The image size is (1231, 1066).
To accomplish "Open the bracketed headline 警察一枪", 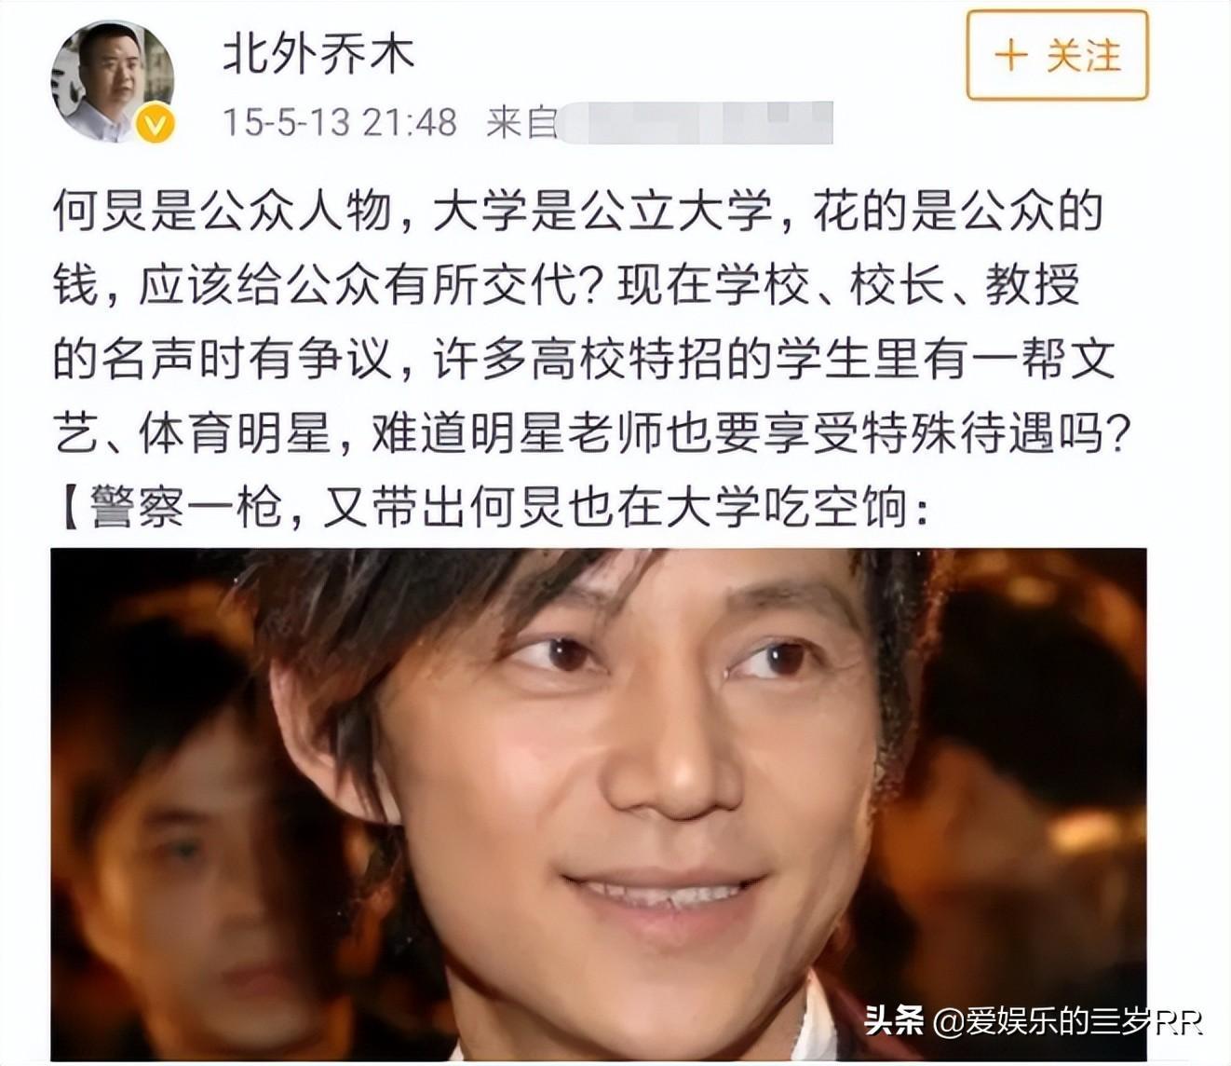I will 492,507.
